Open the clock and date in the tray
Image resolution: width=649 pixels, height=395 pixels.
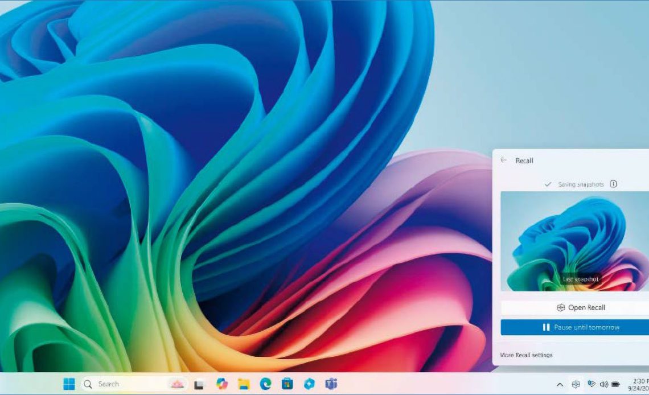[638, 385]
